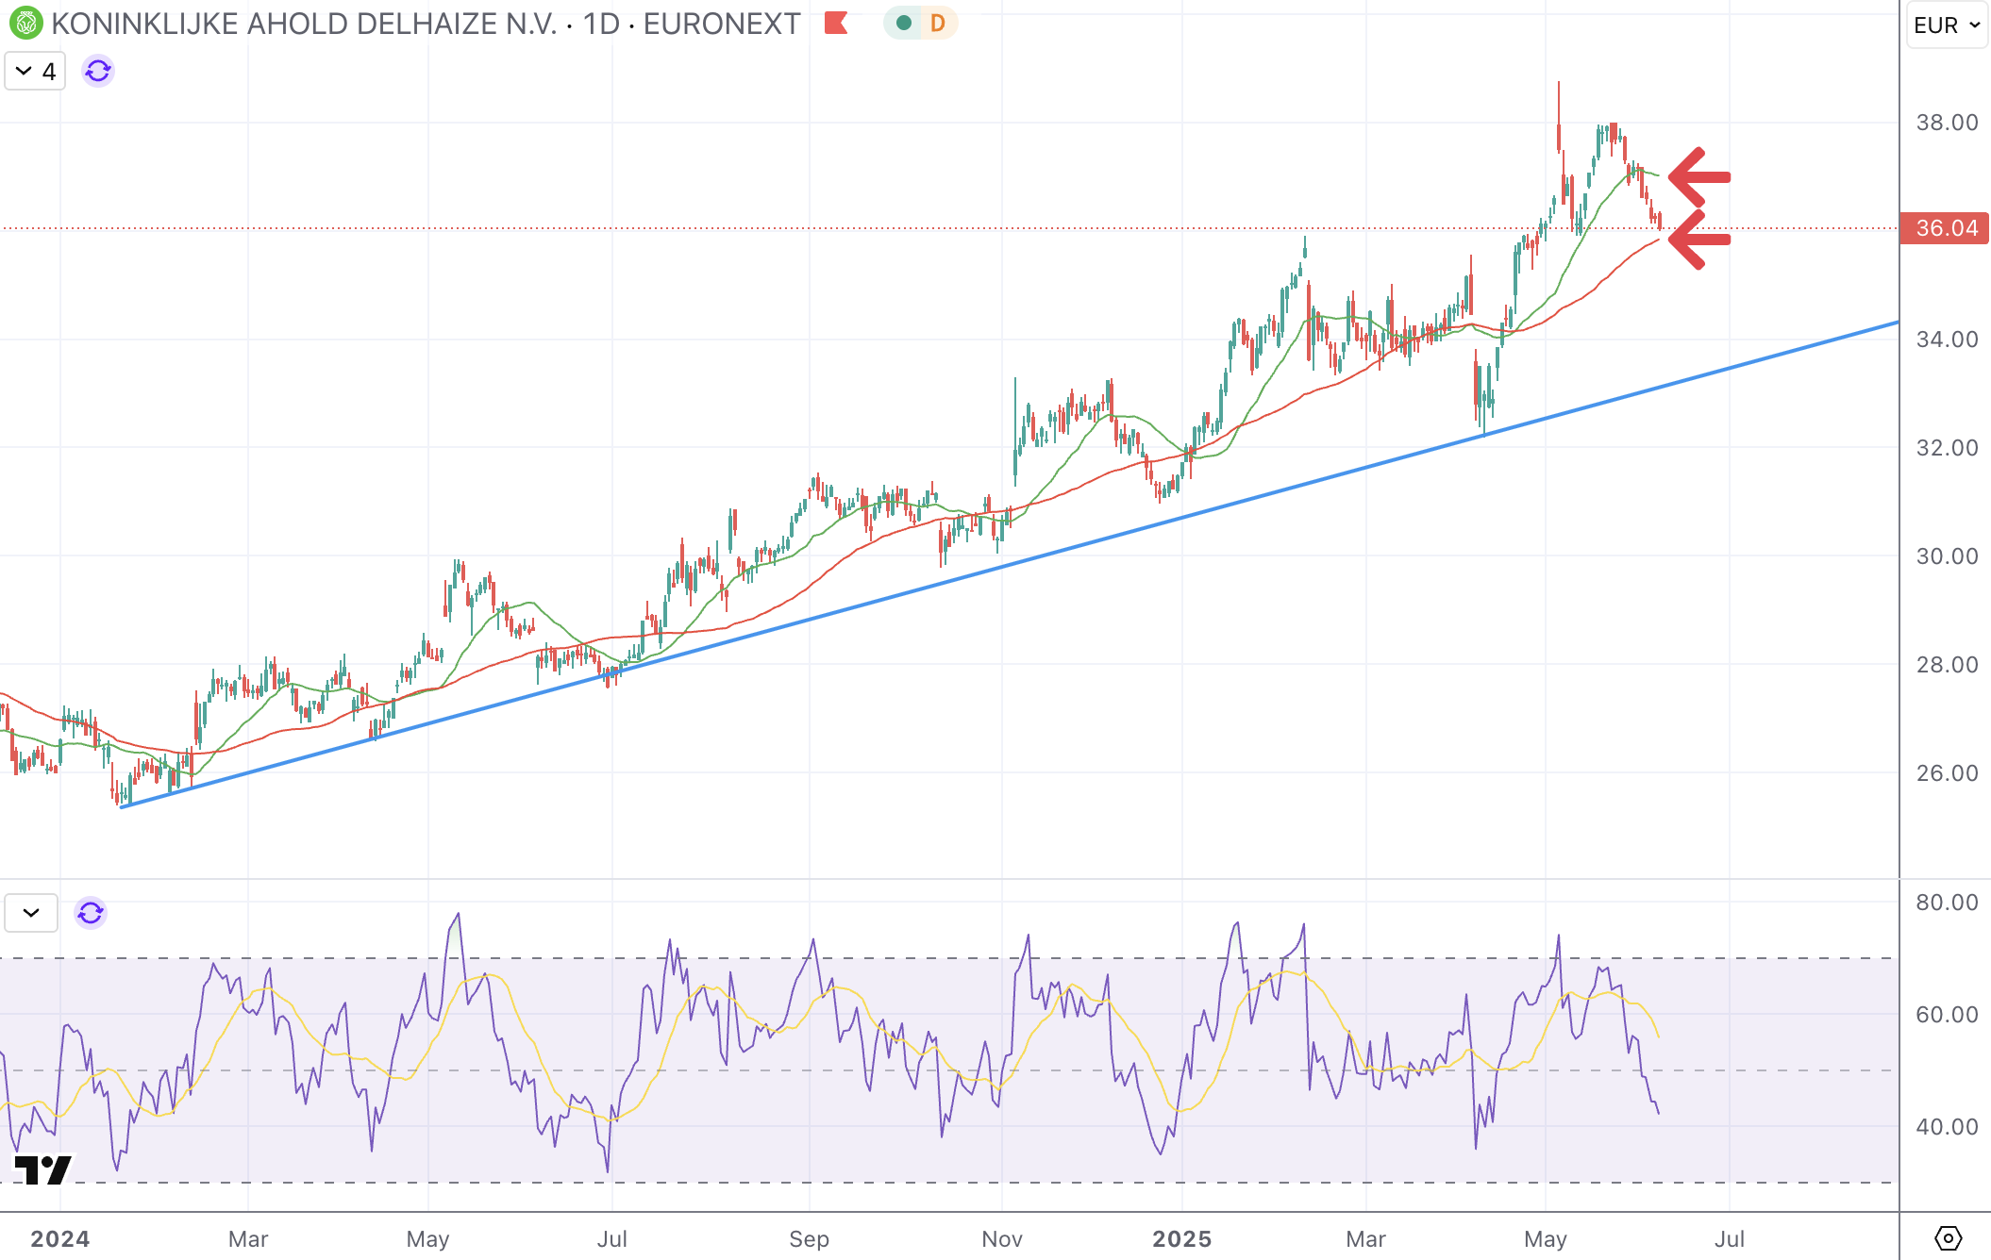Click the RSI 40.00 scale label

click(x=1947, y=1127)
